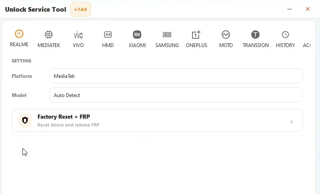The width and height of the screenshot is (320, 194).
Task: Click the Unlock Service Tool title text
Action: [x=35, y=10]
